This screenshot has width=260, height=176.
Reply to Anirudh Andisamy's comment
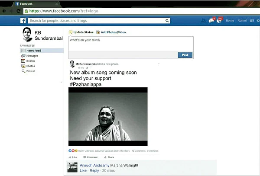pyautogui.click(x=94, y=170)
